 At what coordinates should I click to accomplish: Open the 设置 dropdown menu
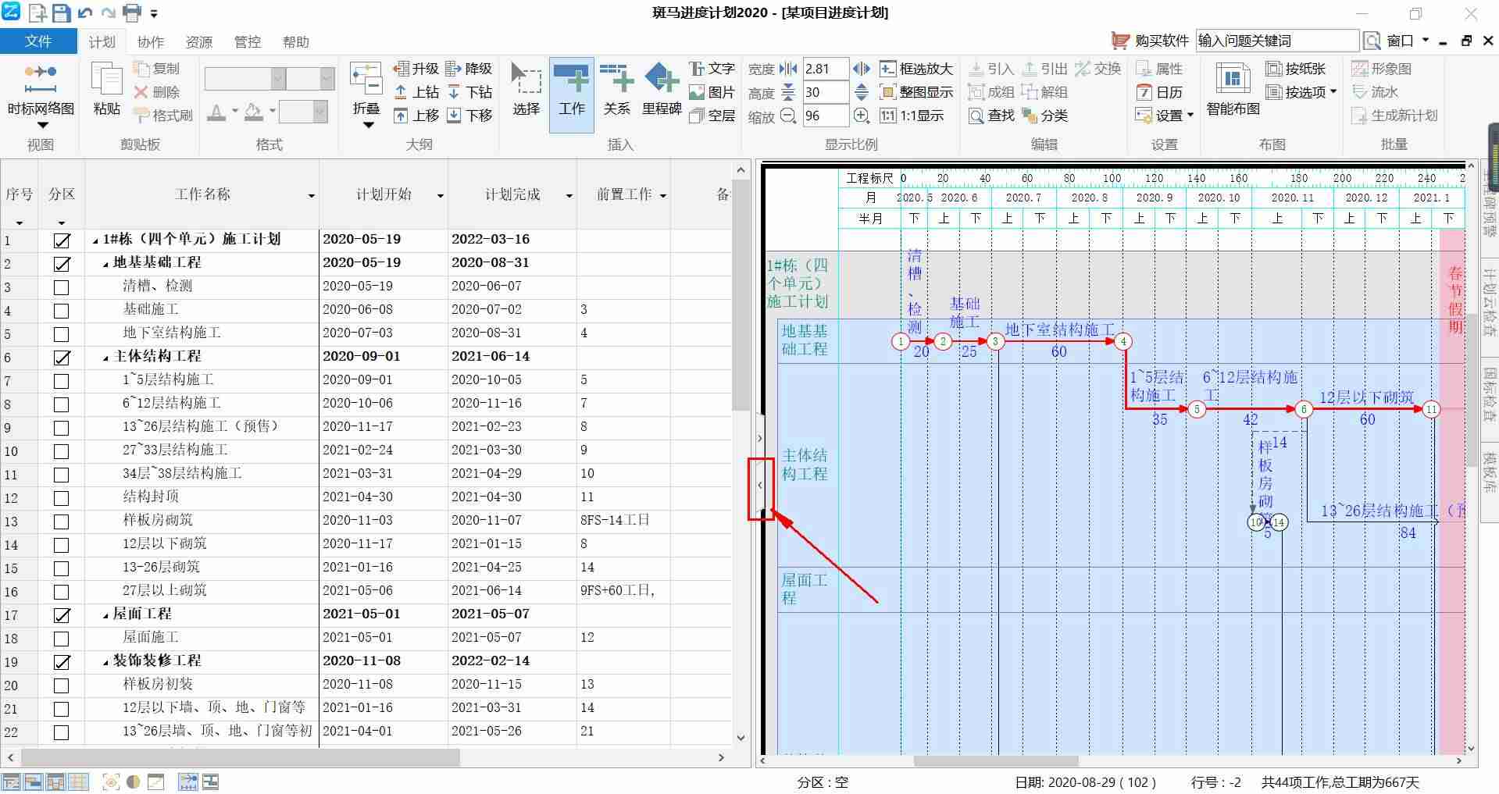[x=1165, y=116]
